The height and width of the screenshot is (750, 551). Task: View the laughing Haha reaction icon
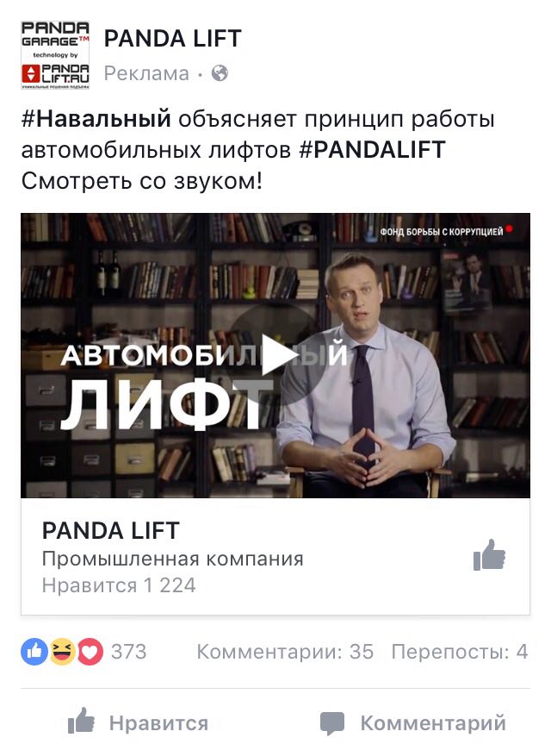(x=62, y=652)
